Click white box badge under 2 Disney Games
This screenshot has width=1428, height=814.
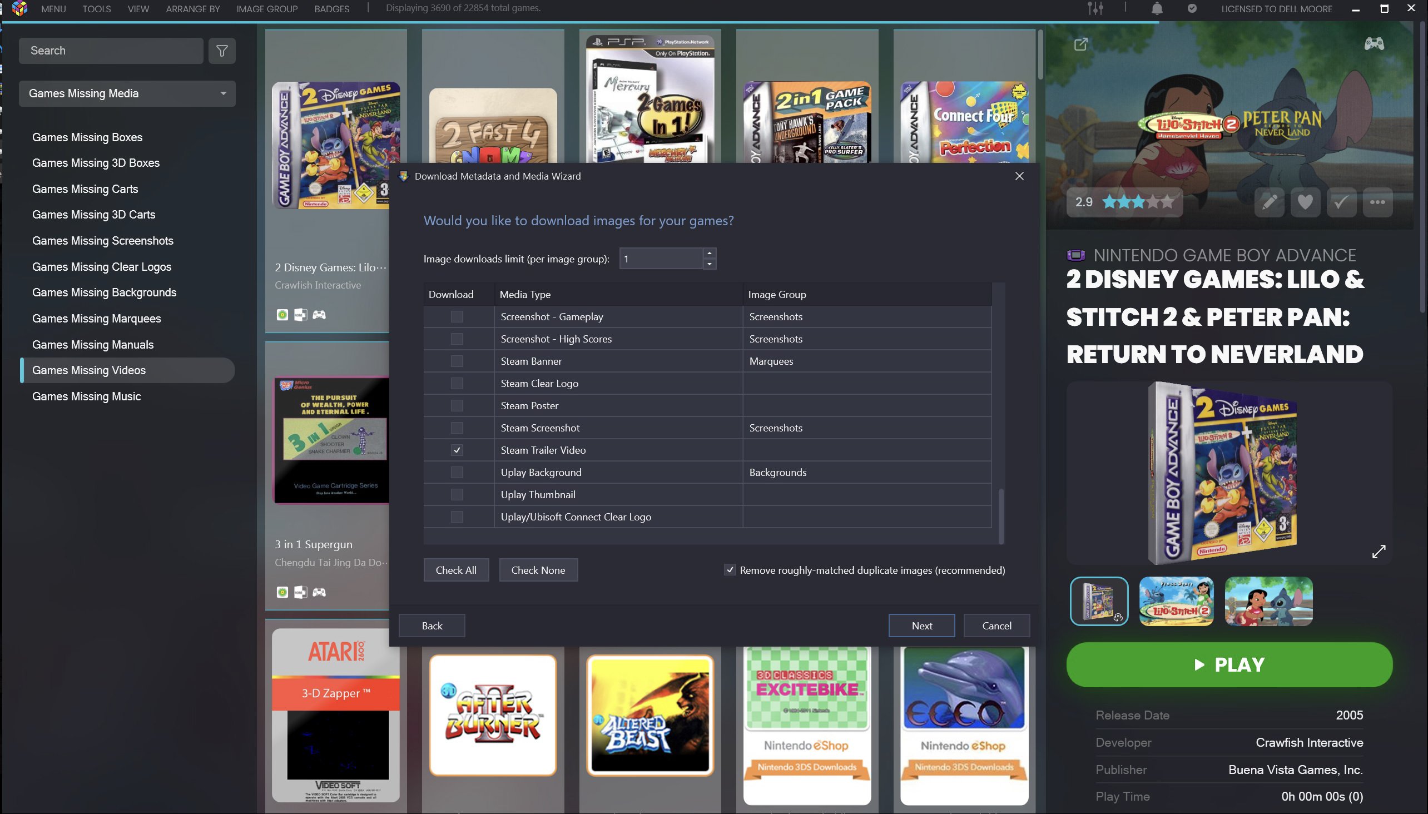click(x=301, y=315)
